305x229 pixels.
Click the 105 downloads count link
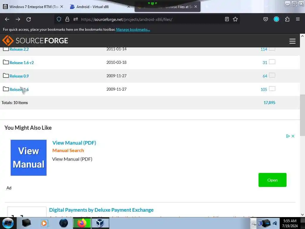click(x=264, y=89)
